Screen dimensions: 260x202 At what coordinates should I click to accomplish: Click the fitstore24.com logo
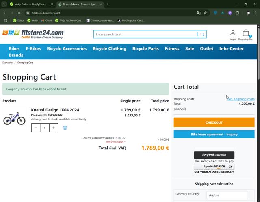tap(33, 34)
